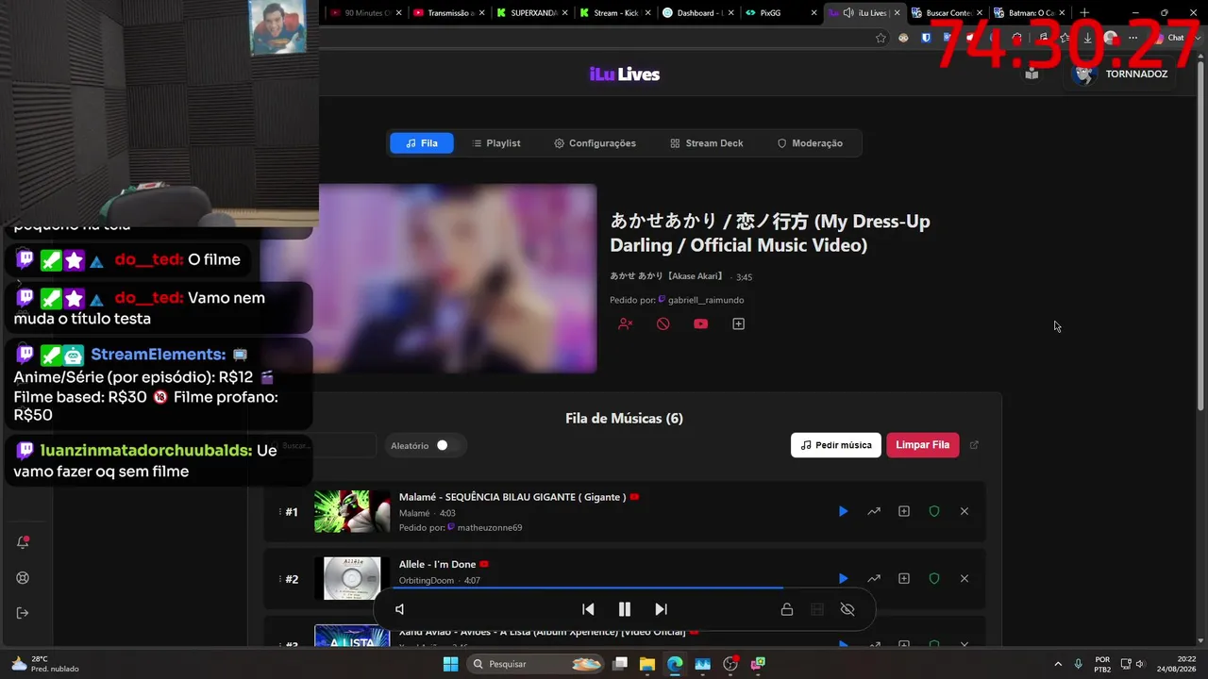1208x679 pixels.
Task: Open the taskbar clock showing 20:22
Action: point(1179,664)
